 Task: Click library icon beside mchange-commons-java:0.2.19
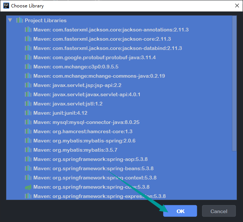tap(28, 76)
